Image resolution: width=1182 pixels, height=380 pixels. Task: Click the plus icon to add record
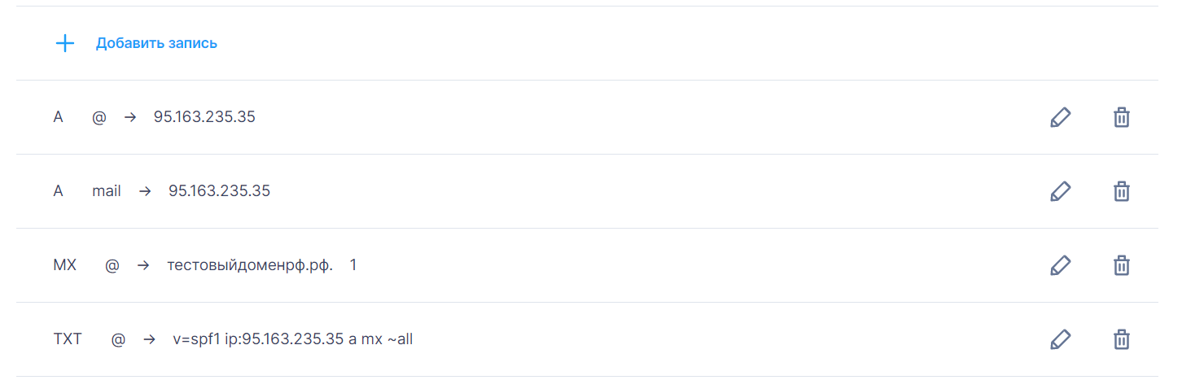64,43
